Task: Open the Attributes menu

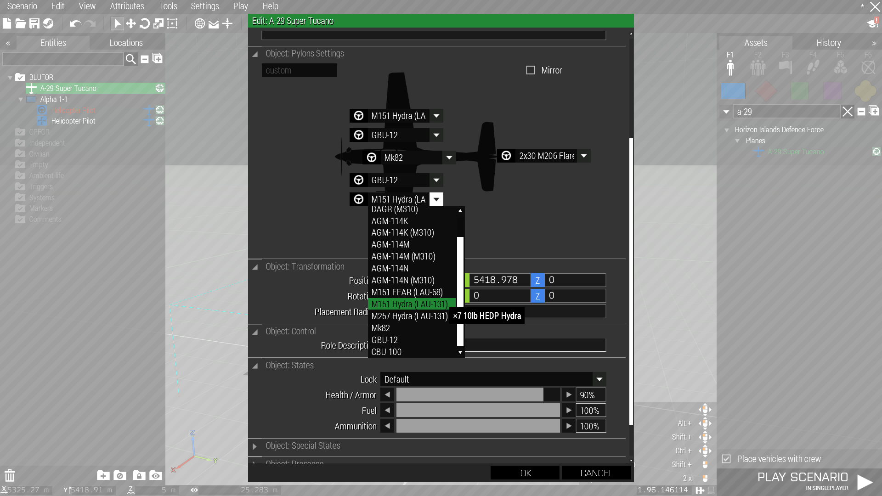Action: point(127,6)
